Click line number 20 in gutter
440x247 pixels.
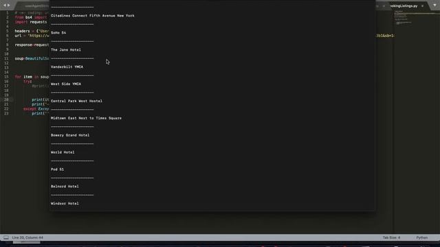pyautogui.click(x=6, y=99)
